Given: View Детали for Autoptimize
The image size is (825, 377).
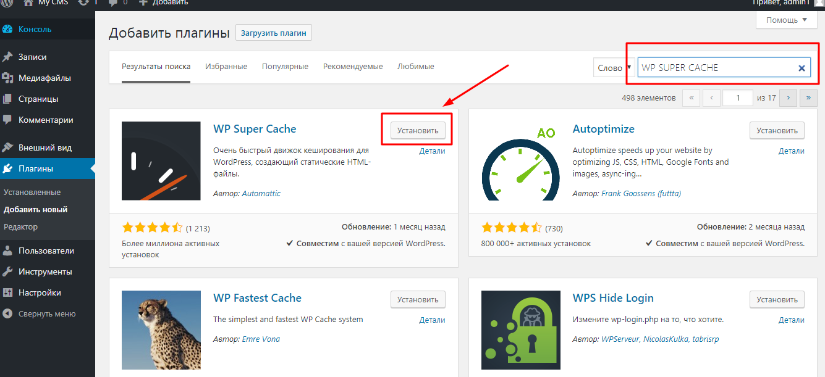Looking at the screenshot, I should pyautogui.click(x=792, y=151).
